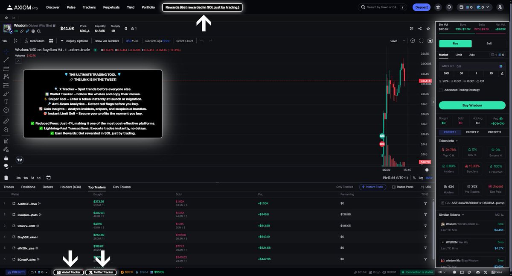Open the Perpetuals menu
Viewport: 512px width, 276px height.
111,7
